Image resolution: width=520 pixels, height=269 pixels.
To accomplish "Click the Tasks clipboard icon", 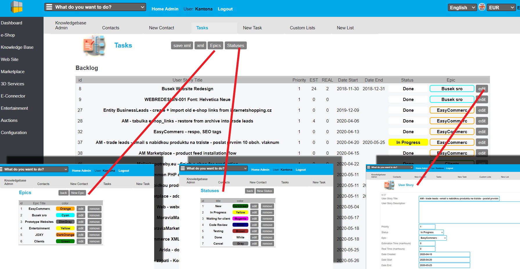I will click(x=94, y=45).
